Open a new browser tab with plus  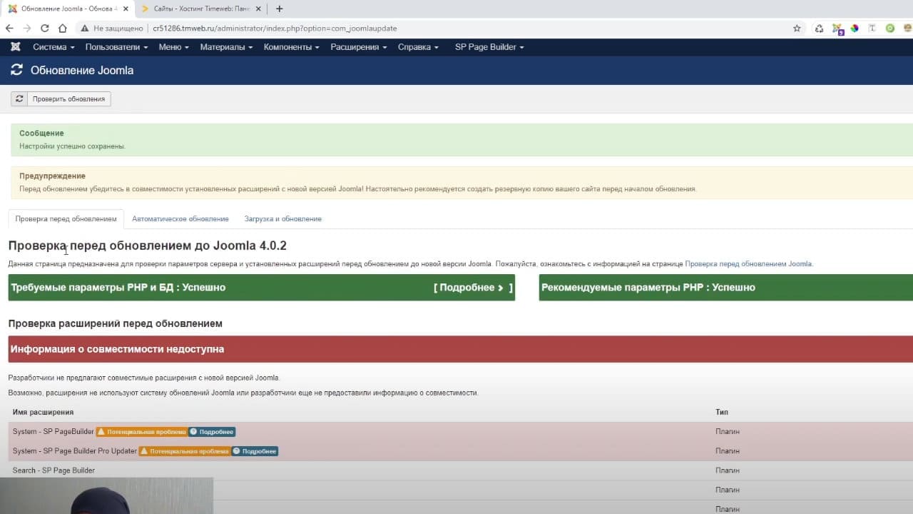point(279,9)
